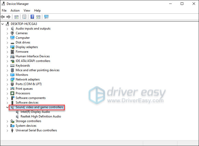
Task: Click the Show/Hide Console Tree toolbar icon
Action: (x=16, y=17)
